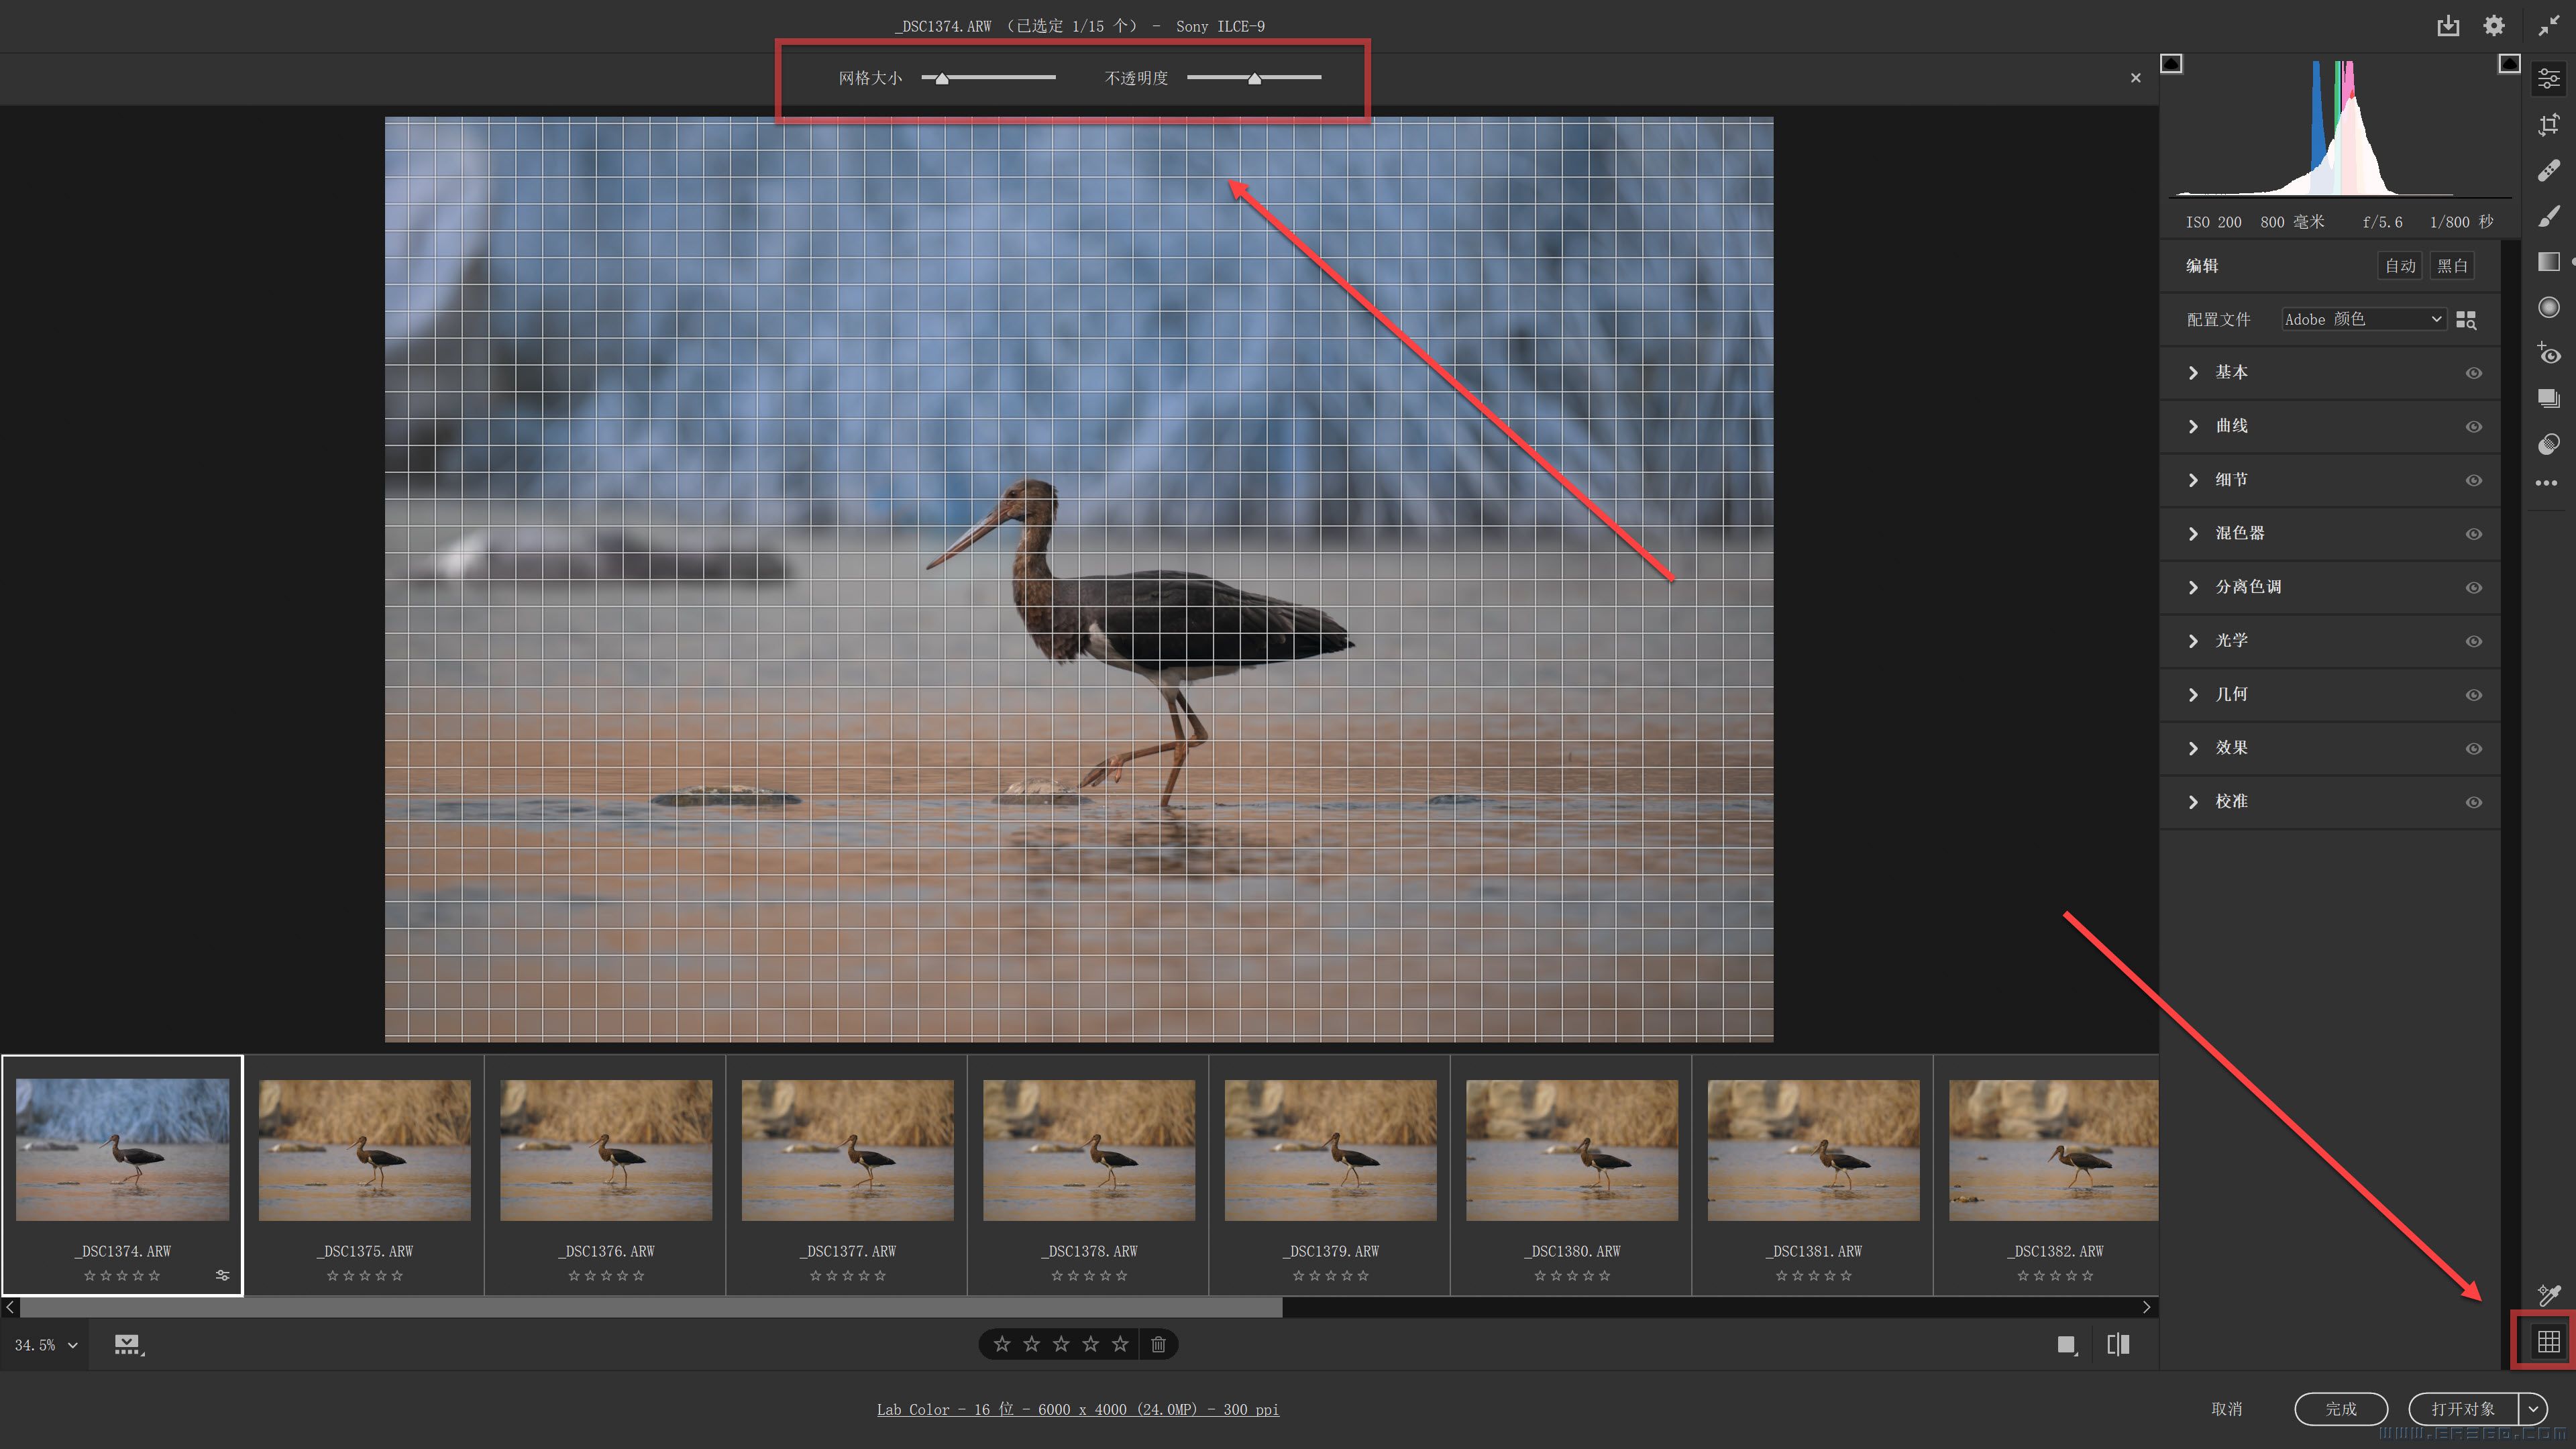Expand the 曲线 panel
This screenshot has height=1449, width=2576.
pos(2193,427)
